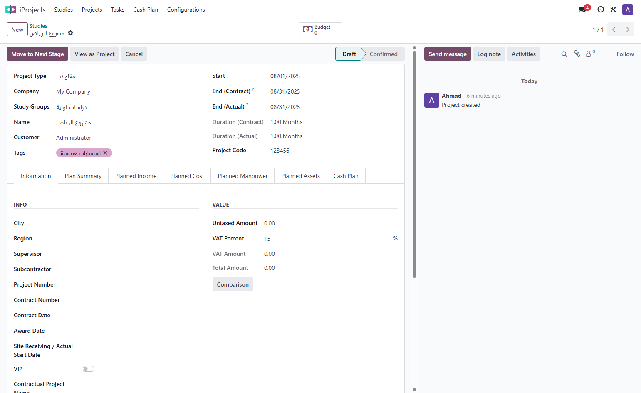641x393 pixels.
Task: Open the Projects menu
Action: 92,10
